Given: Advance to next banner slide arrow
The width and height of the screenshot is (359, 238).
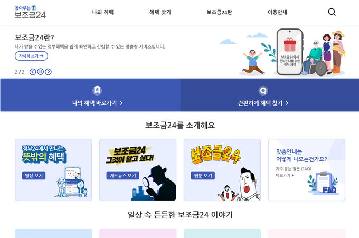Looking at the screenshot, I should [x=48, y=72].
